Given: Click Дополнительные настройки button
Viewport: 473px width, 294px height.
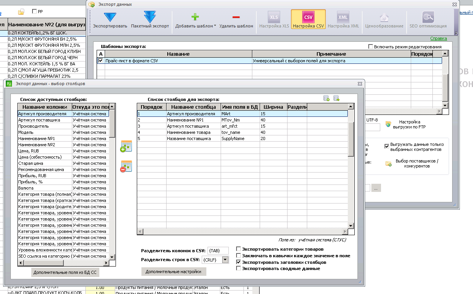Looking at the screenshot, I should [174, 272].
